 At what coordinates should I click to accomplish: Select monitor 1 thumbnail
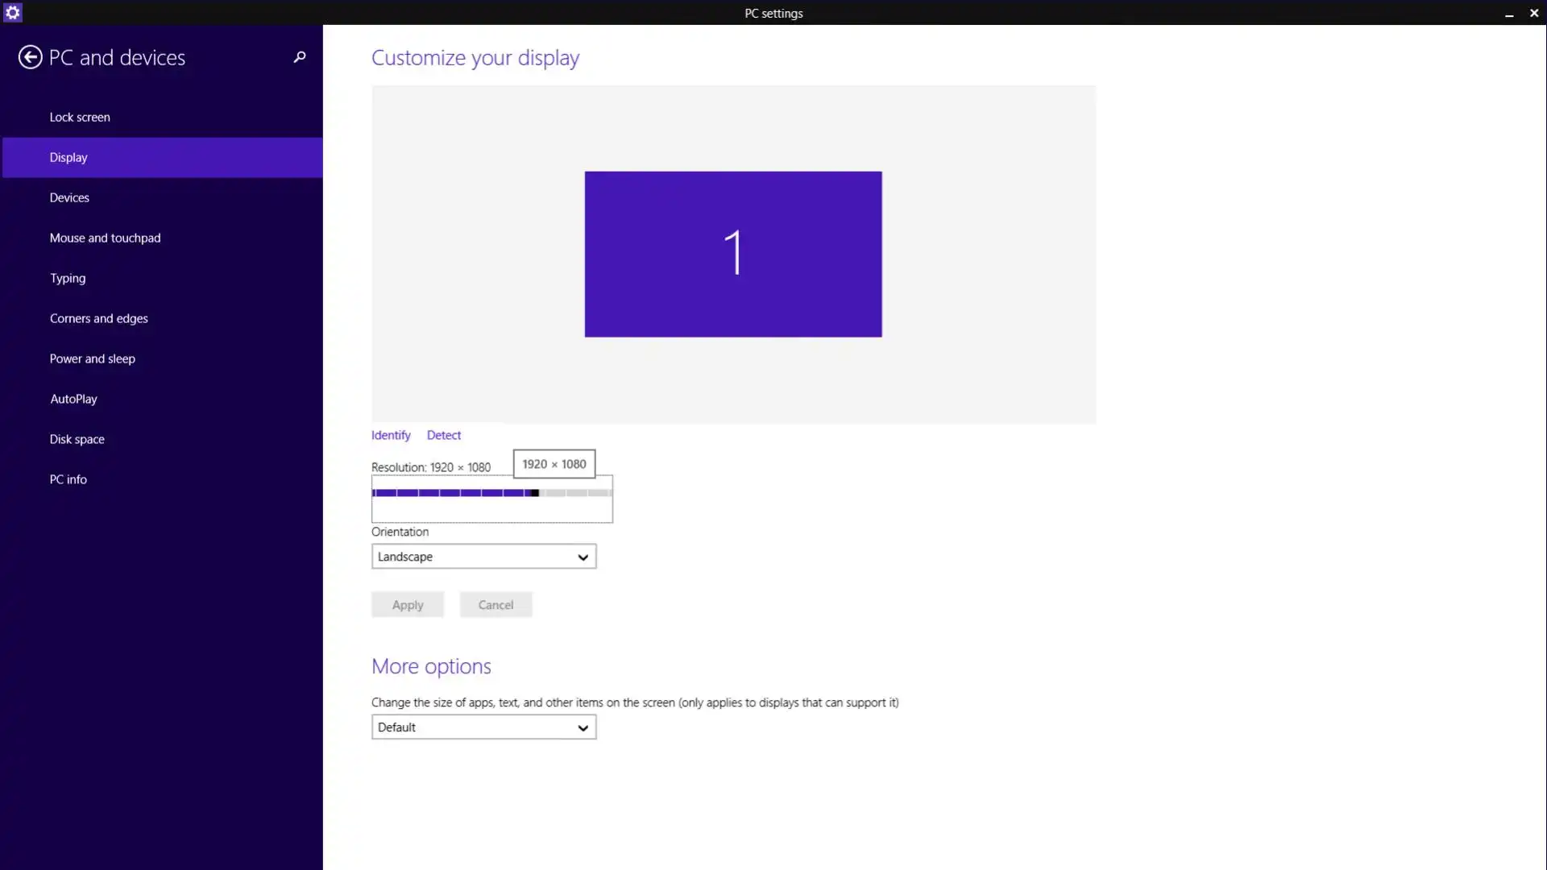(733, 254)
